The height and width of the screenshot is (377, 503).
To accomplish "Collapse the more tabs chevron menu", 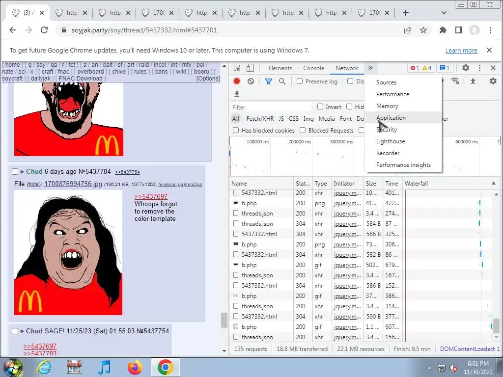I will (x=370, y=68).
